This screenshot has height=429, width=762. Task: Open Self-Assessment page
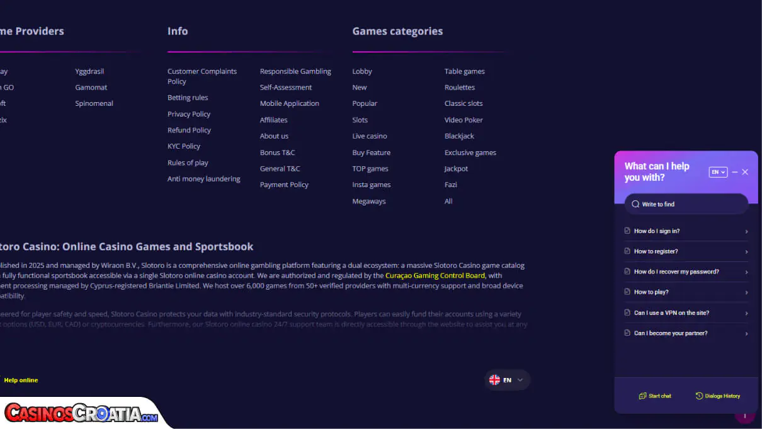point(286,88)
